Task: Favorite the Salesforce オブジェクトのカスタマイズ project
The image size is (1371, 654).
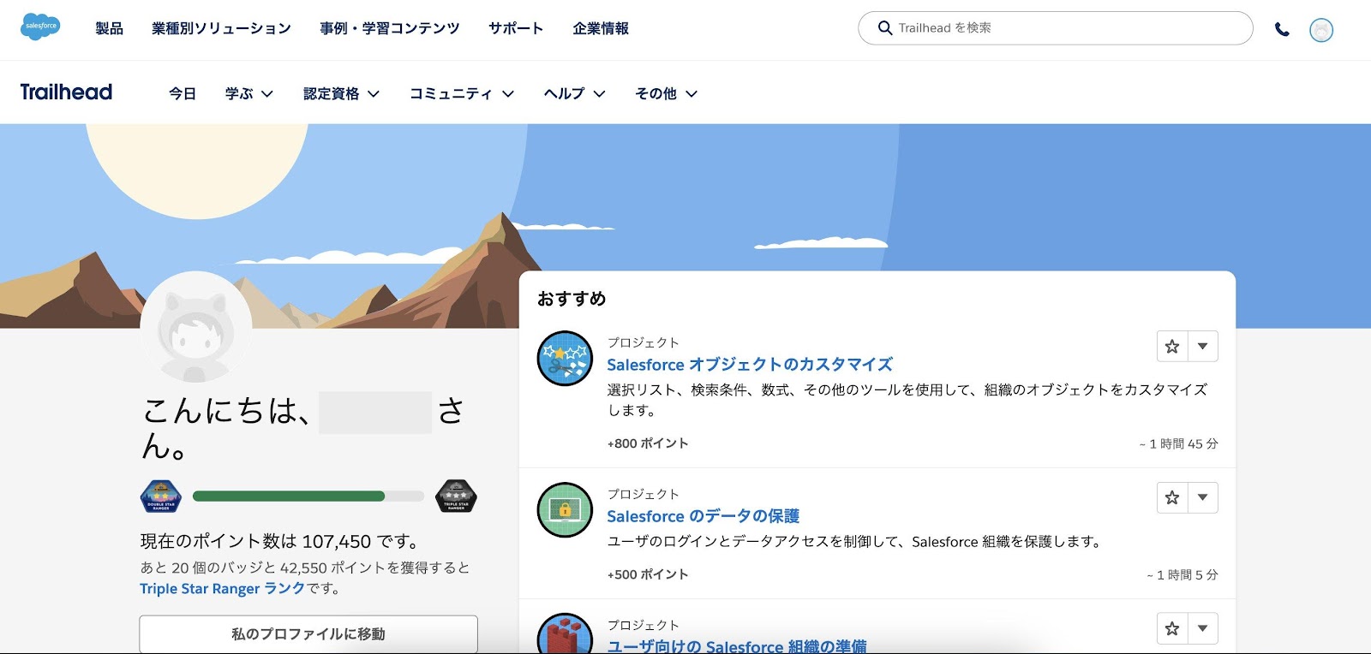Action: [x=1172, y=346]
